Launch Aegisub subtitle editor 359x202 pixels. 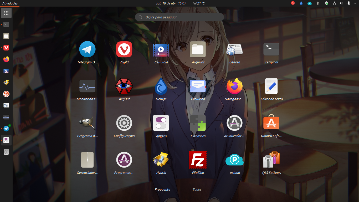(x=124, y=86)
